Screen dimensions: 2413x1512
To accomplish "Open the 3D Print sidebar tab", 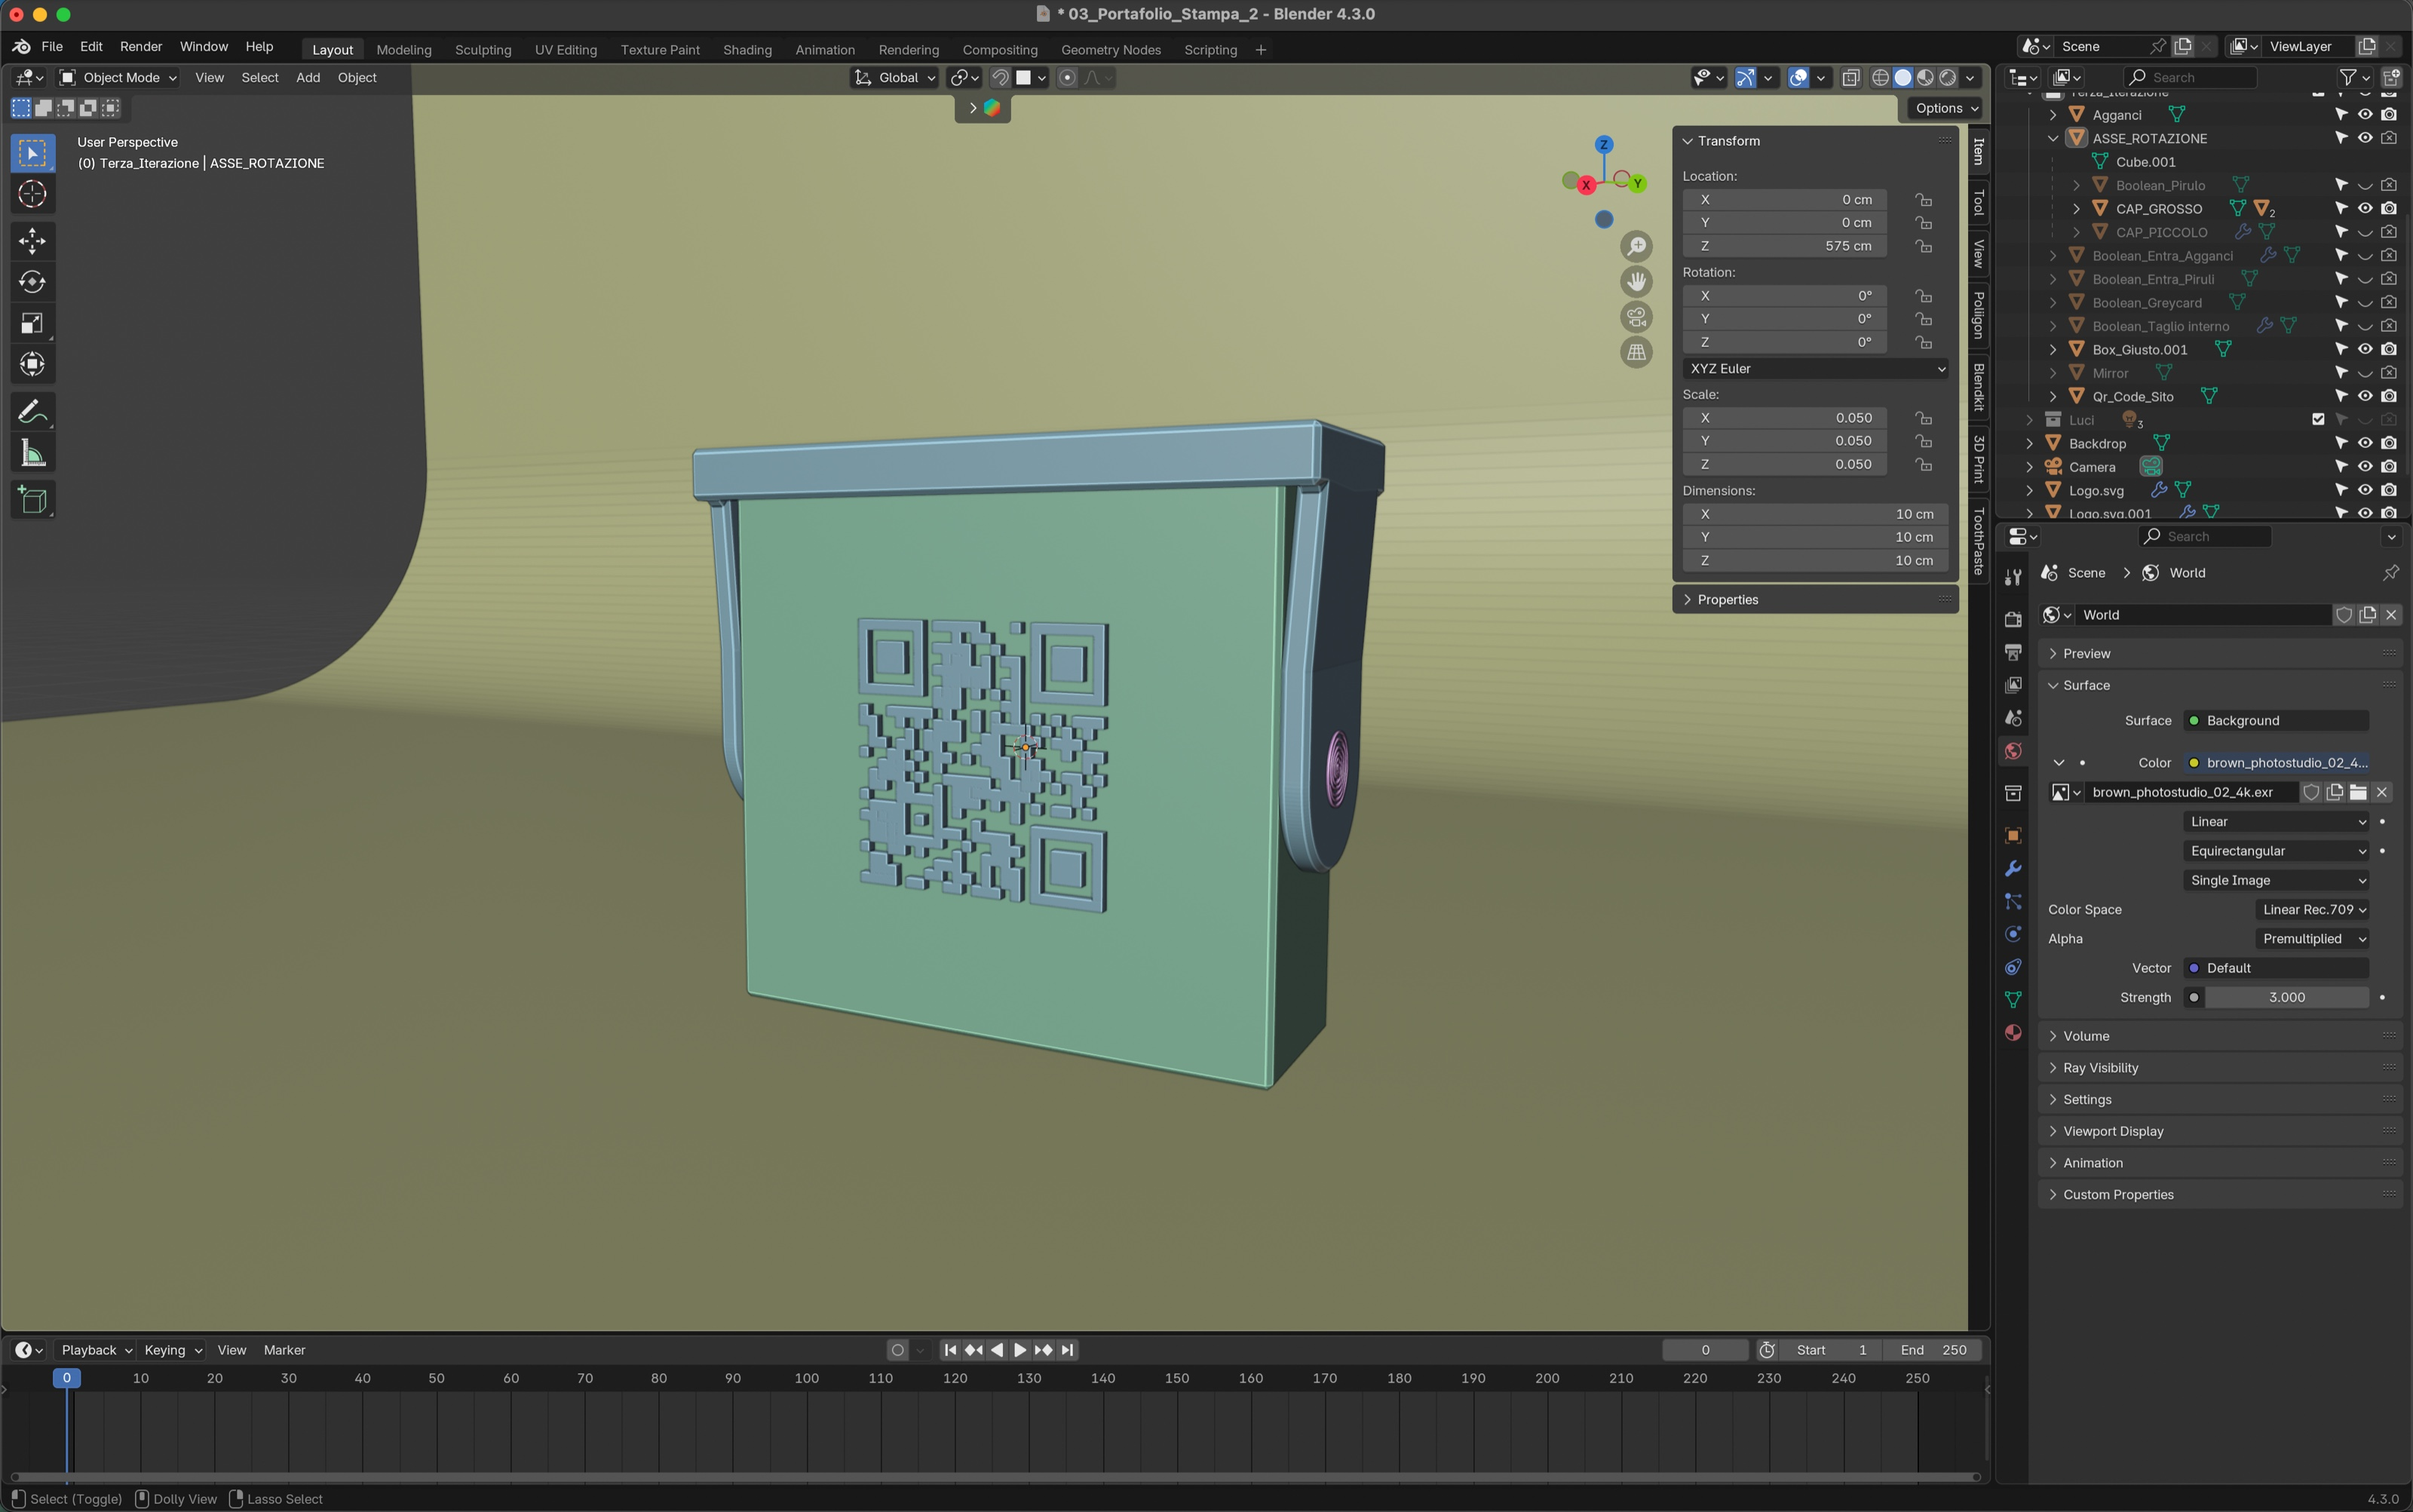I will (1978, 459).
